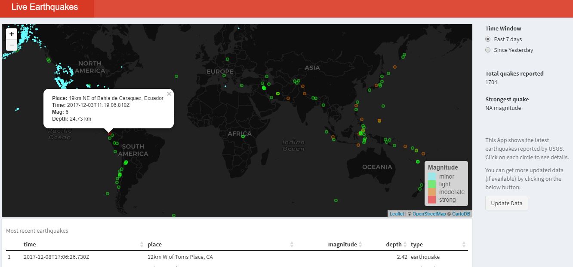Click the strong magnitude red legend swatch
The width and height of the screenshot is (573, 267).
click(432, 200)
